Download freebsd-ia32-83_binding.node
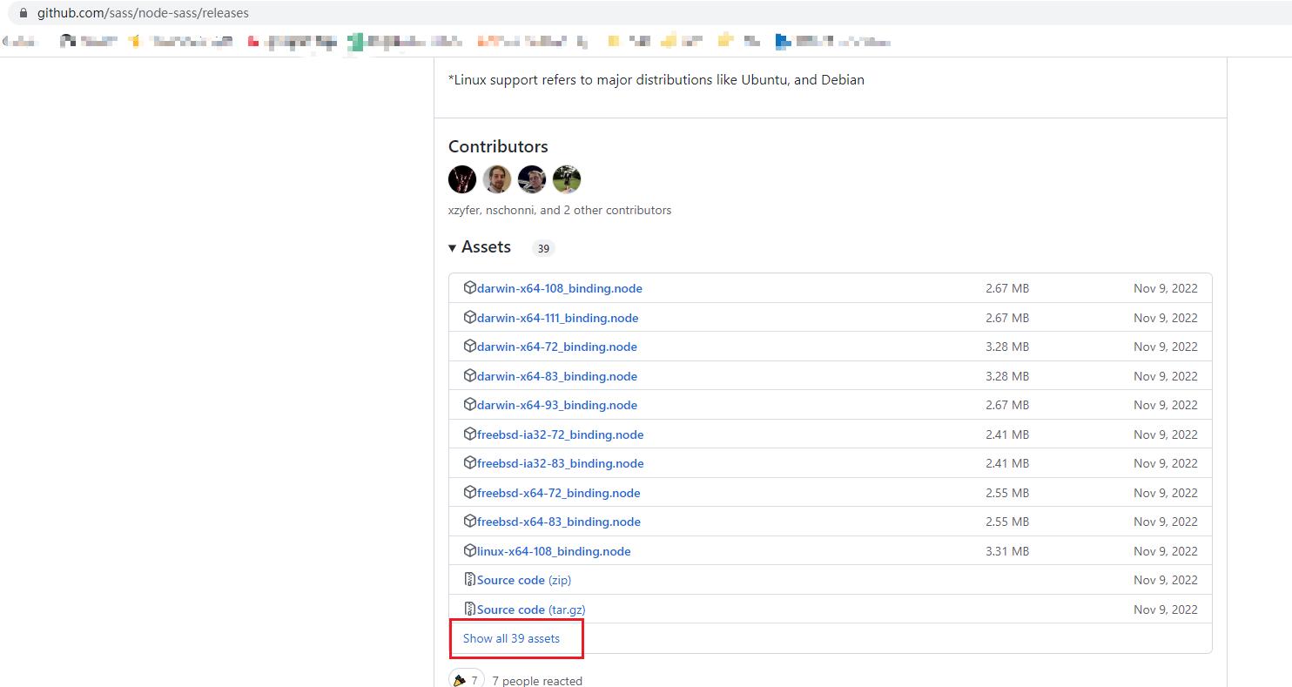Viewport: 1292px width, 687px height. (x=561, y=463)
